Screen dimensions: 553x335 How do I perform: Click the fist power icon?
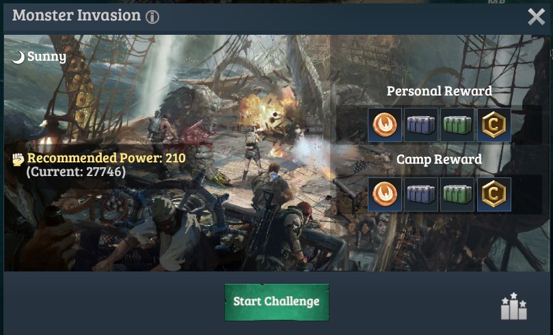[18, 159]
